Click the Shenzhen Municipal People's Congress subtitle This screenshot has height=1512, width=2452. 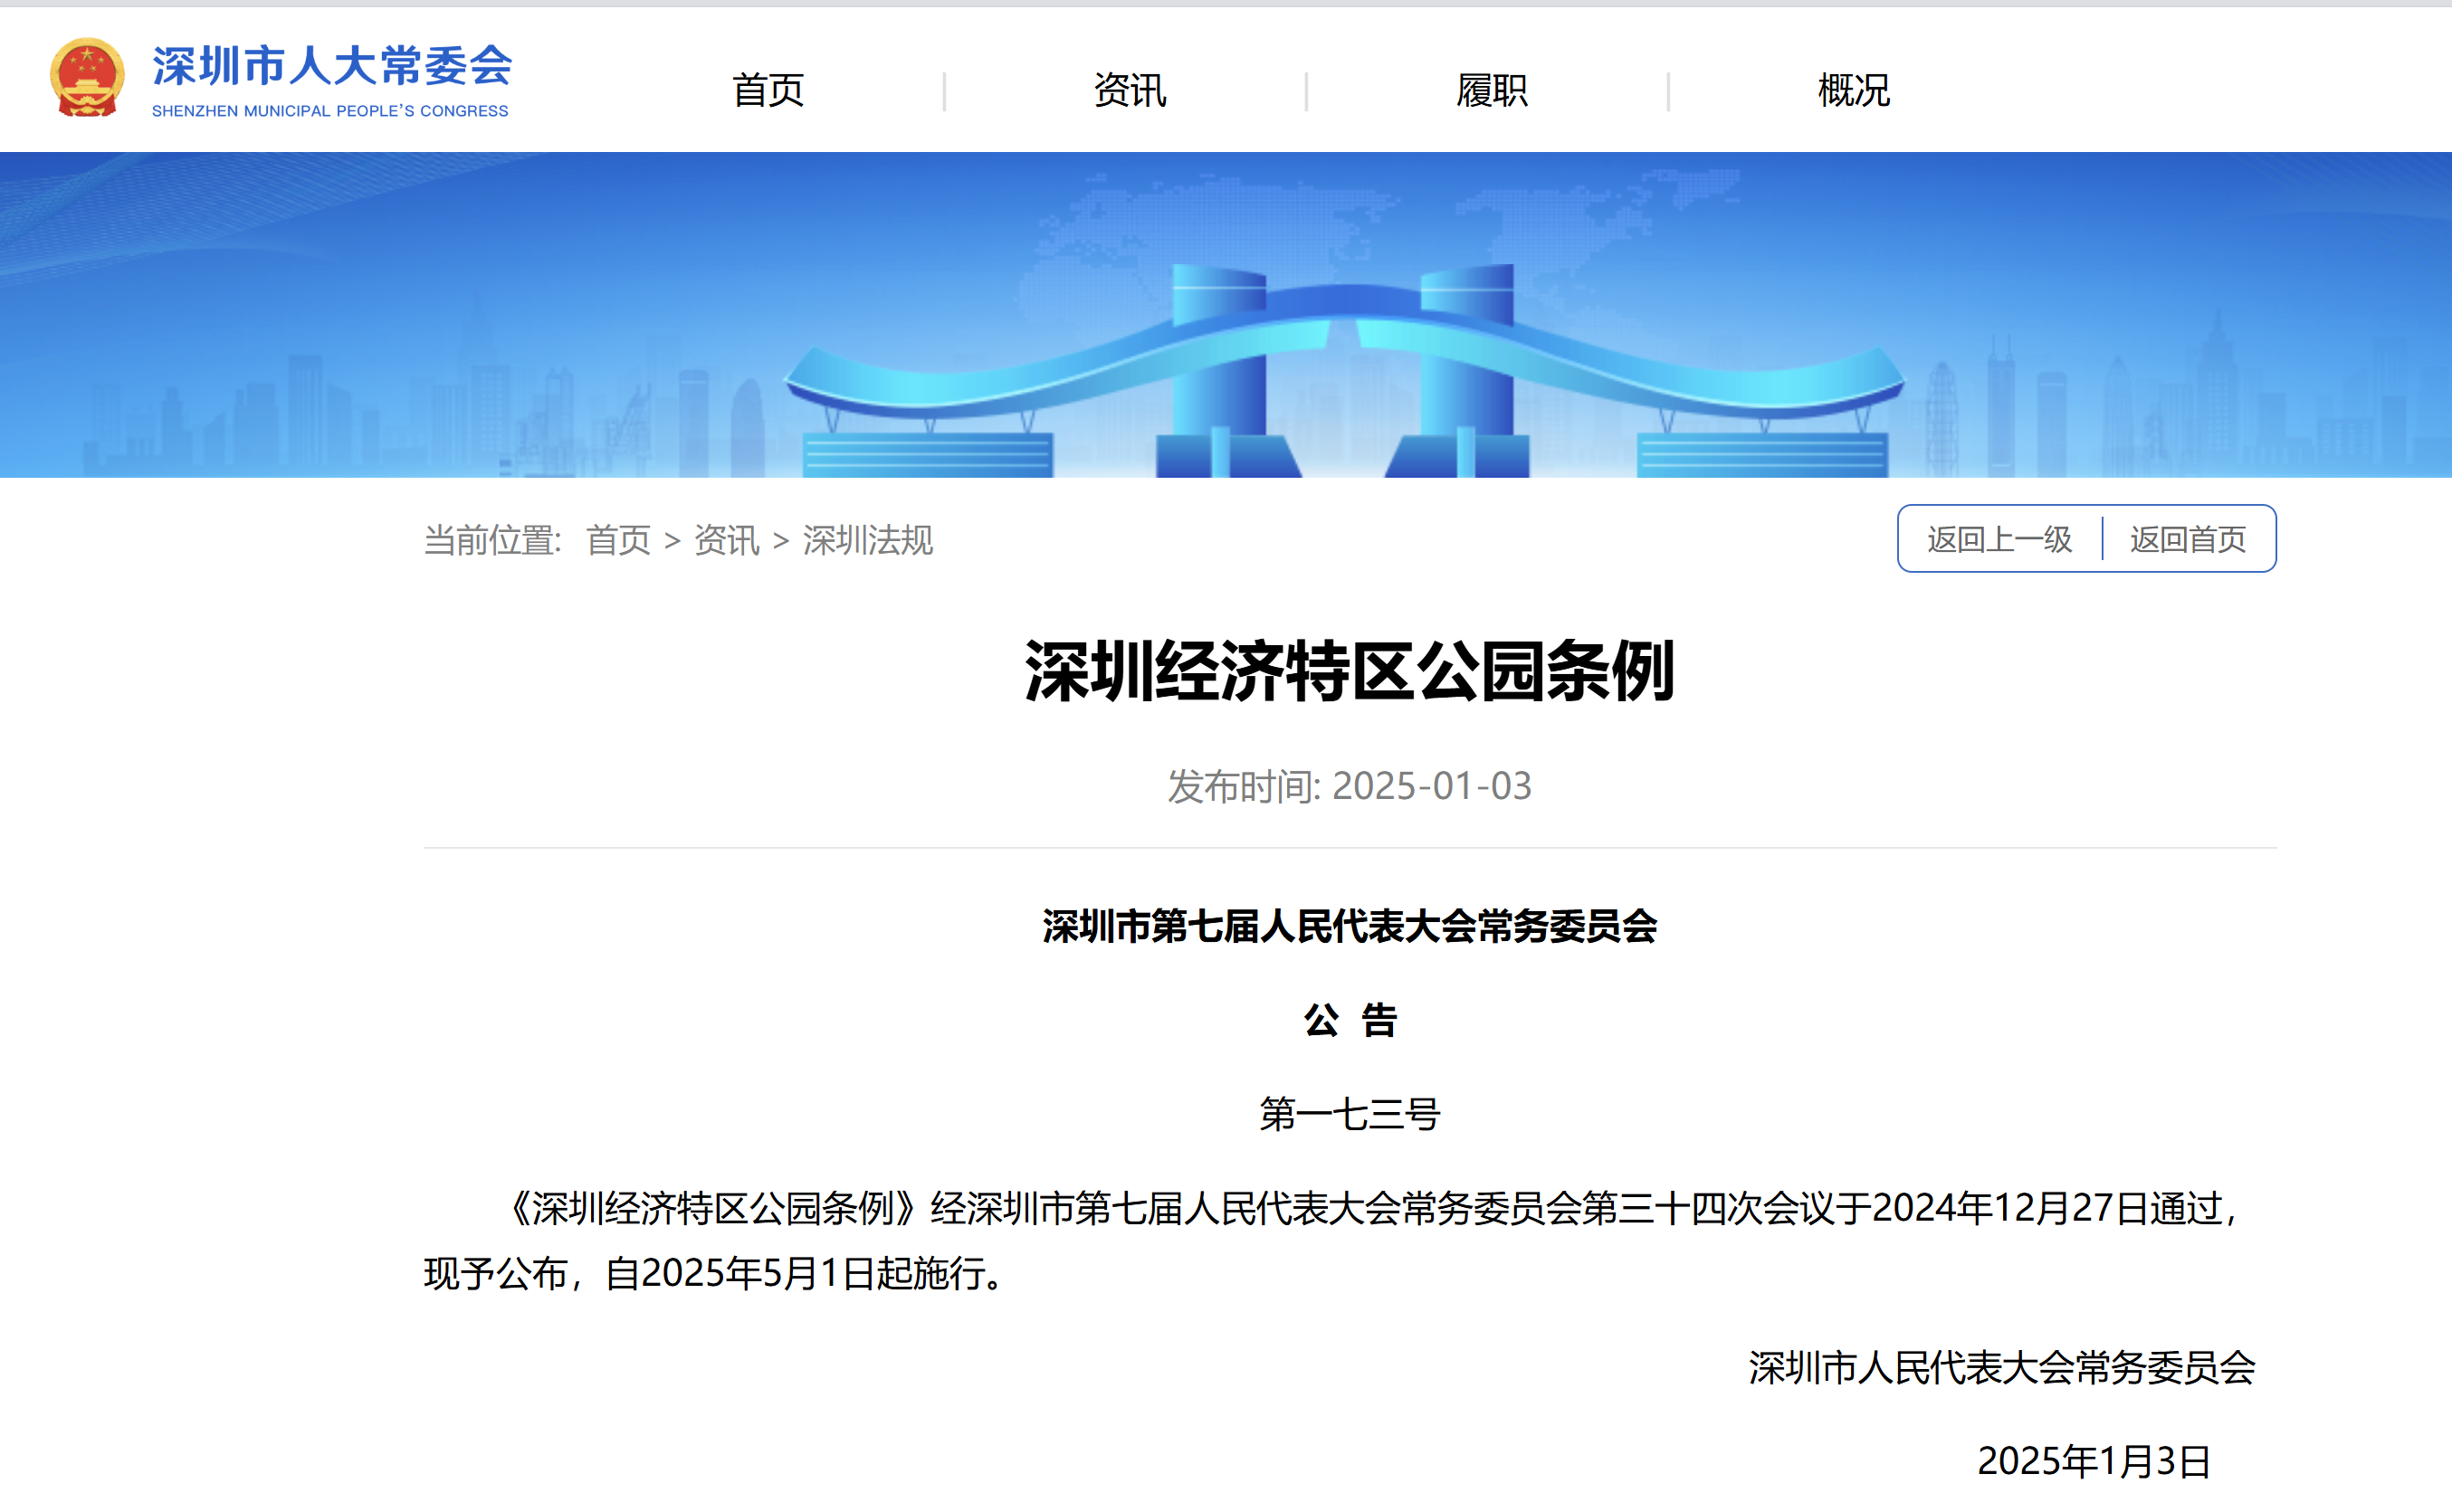coord(330,111)
